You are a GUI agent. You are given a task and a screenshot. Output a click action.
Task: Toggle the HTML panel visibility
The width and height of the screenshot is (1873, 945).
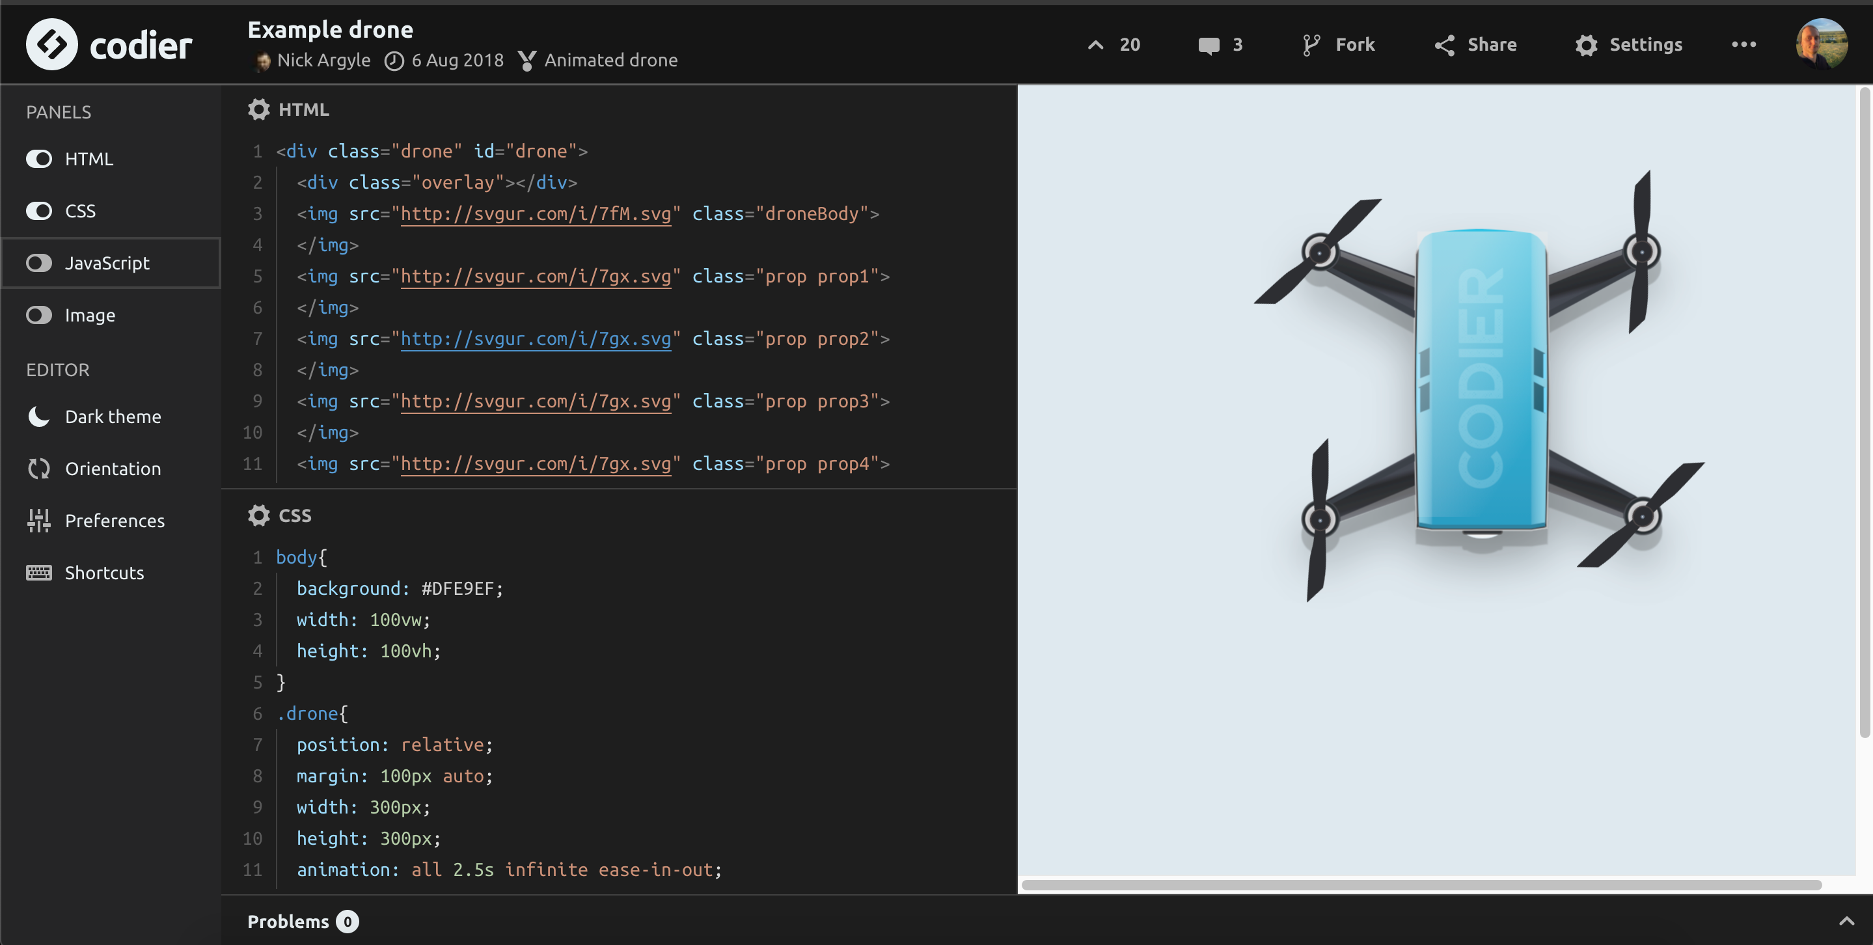coord(39,158)
